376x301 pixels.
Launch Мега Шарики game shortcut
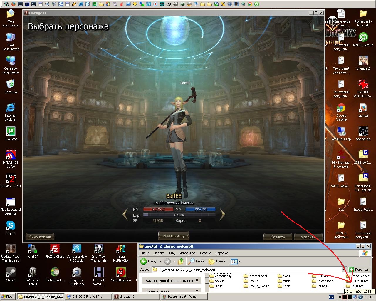click(121, 275)
